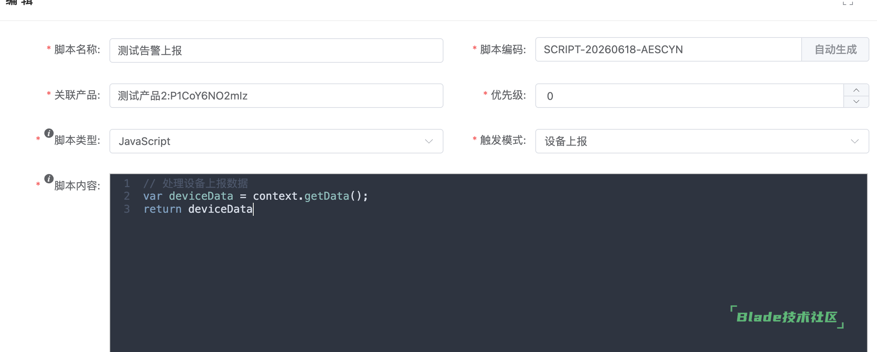Click the 优先级 number input
The height and width of the screenshot is (352, 877).
coord(690,96)
